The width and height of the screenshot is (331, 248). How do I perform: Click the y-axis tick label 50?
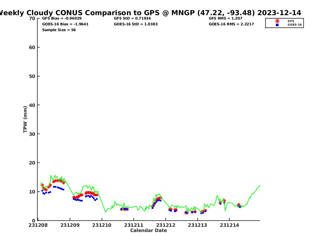[x=32, y=76]
